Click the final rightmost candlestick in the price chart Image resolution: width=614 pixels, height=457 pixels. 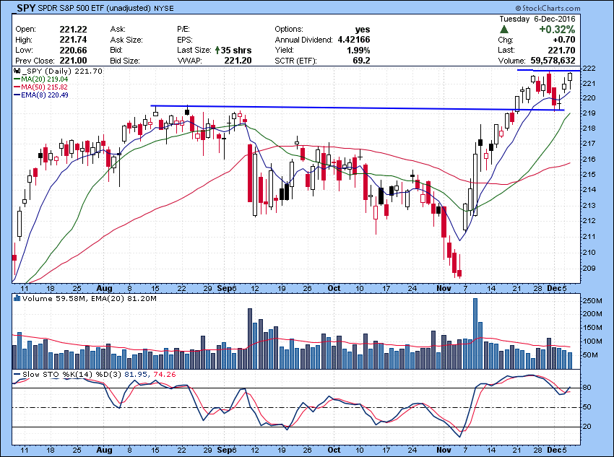pyautogui.click(x=570, y=81)
